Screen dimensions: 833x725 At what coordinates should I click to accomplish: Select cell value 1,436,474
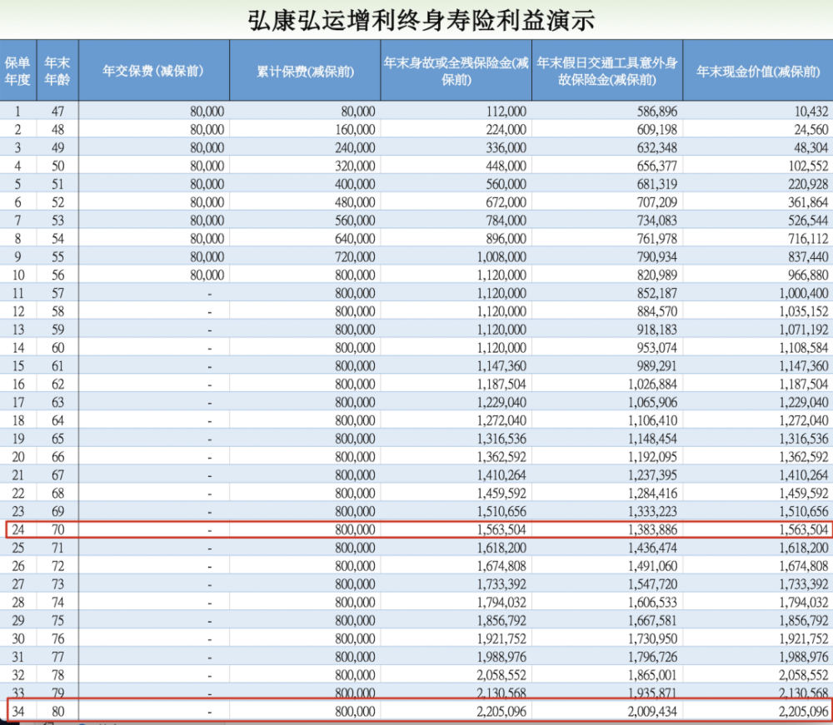[653, 548]
